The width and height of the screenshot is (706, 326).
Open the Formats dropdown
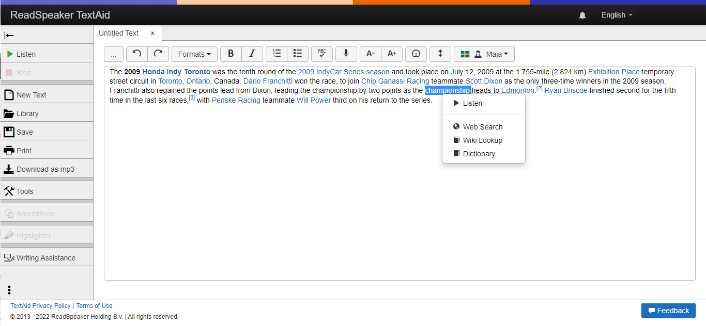pyautogui.click(x=194, y=54)
